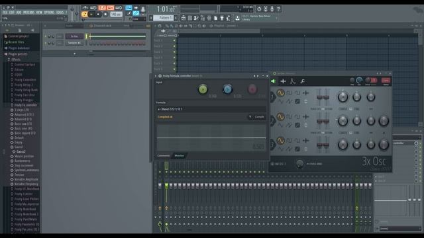
Task: Click the green plugin icon in 3x Osc toolbar
Action: click(x=274, y=81)
